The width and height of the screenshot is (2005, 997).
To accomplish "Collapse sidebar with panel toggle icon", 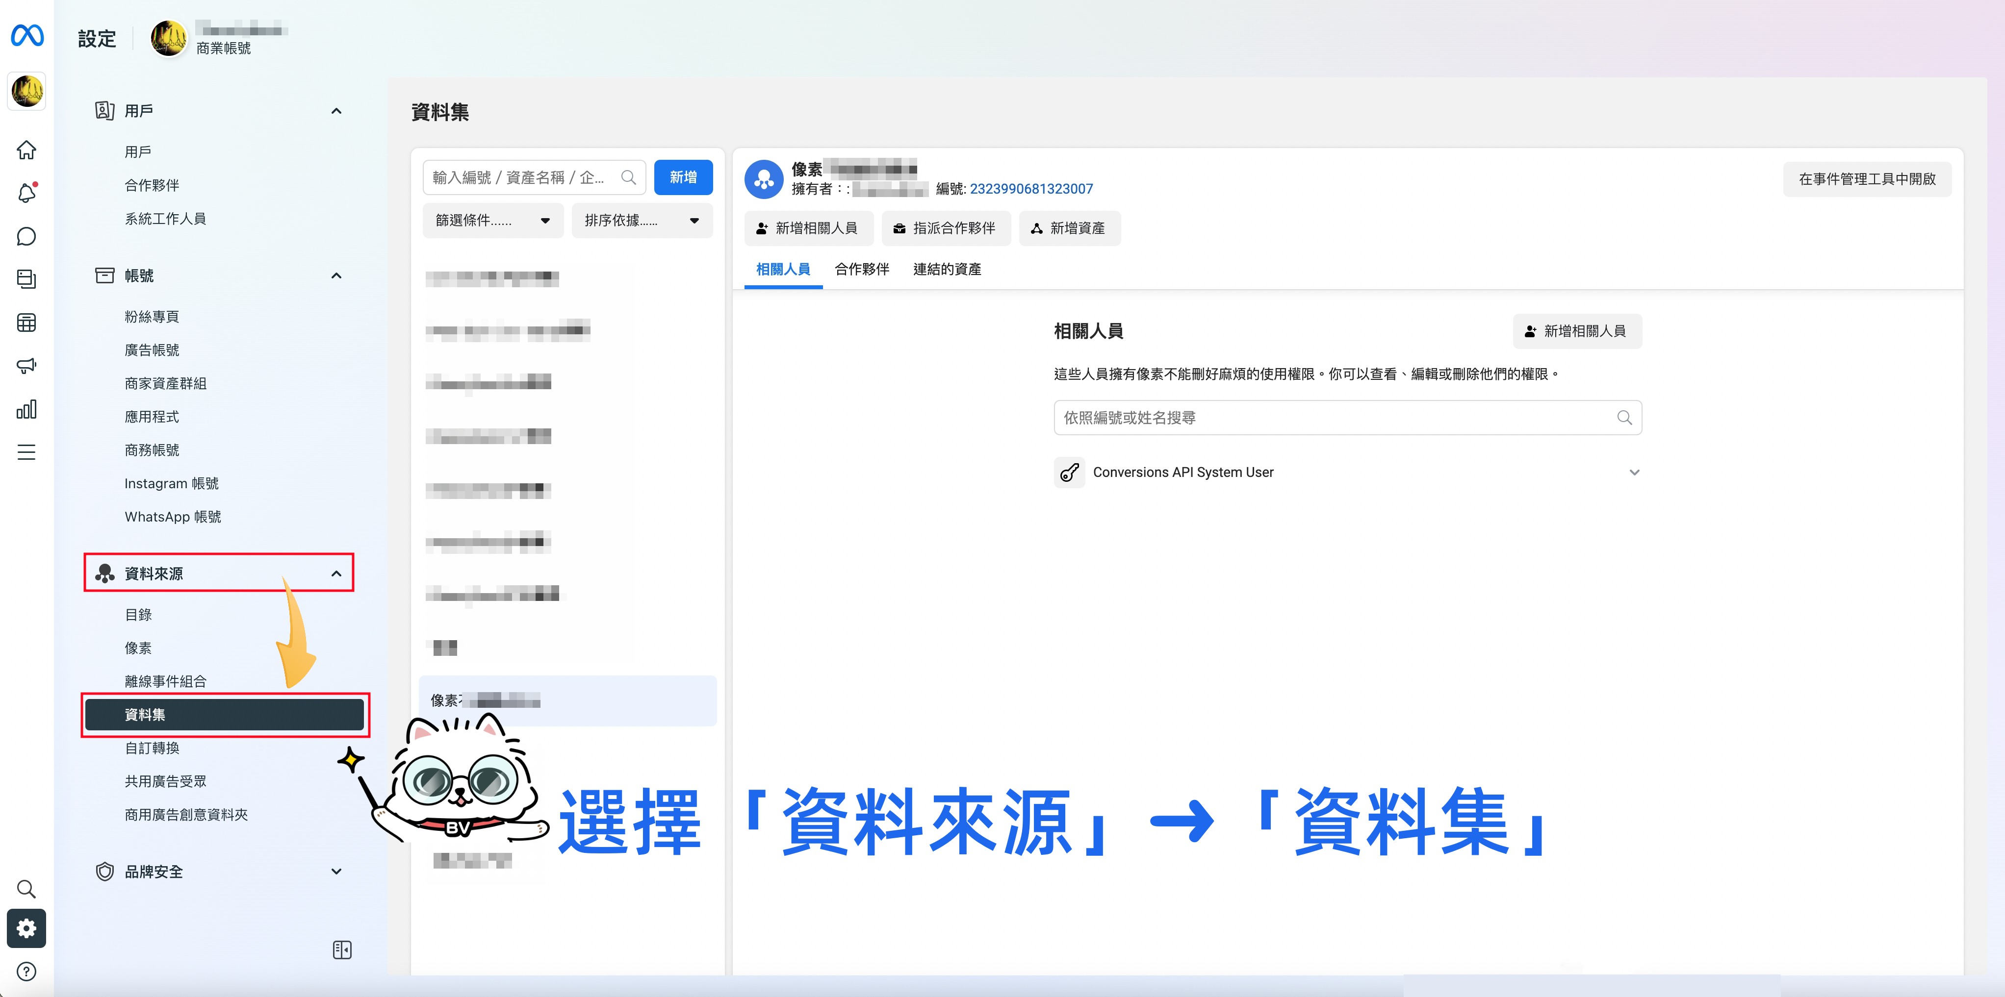I will click(342, 949).
